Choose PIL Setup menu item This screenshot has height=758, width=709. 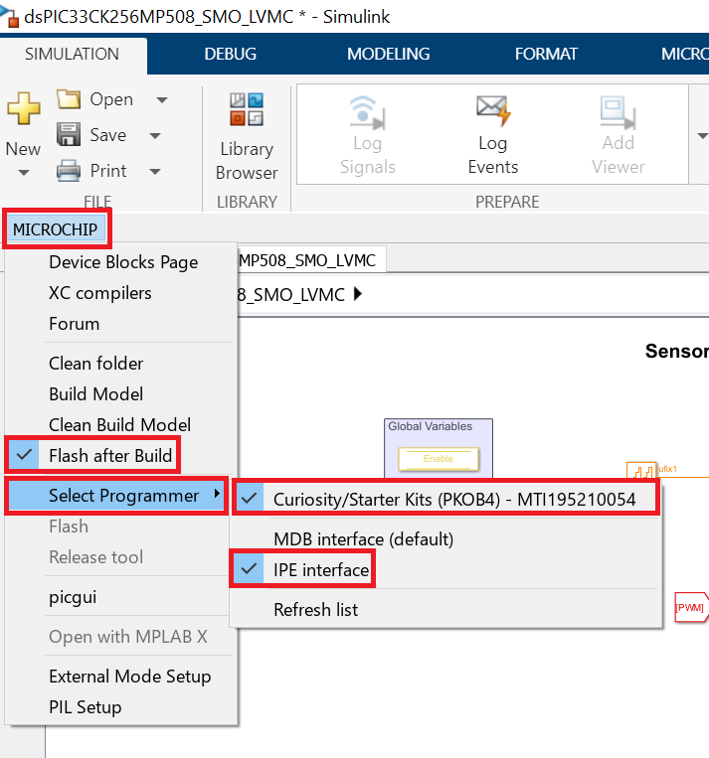click(86, 706)
